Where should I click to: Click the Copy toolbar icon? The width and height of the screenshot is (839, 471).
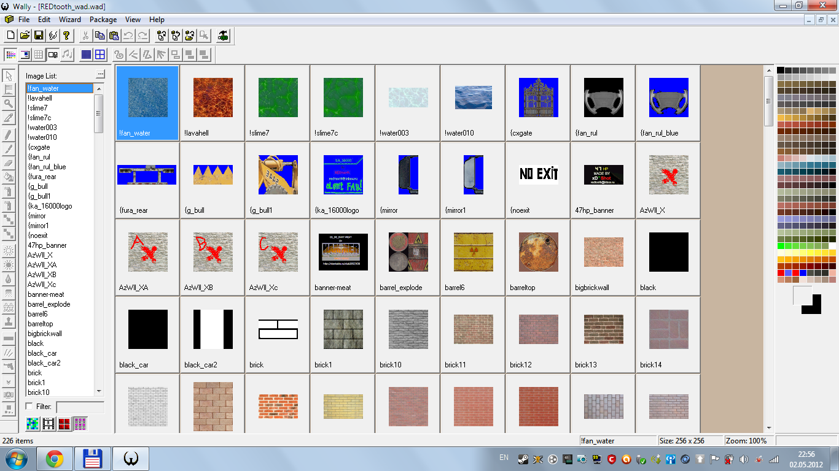(100, 36)
